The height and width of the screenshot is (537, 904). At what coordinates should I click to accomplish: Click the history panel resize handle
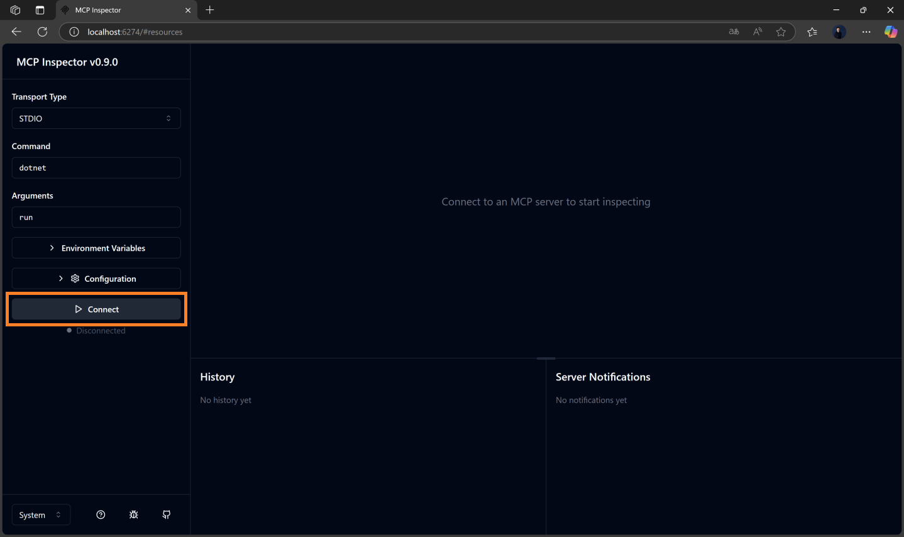[x=546, y=358]
